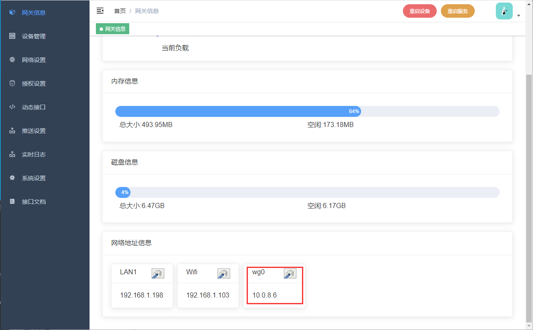Go to 首页 via the breadcrumb
This screenshot has width=533, height=330.
click(x=120, y=11)
